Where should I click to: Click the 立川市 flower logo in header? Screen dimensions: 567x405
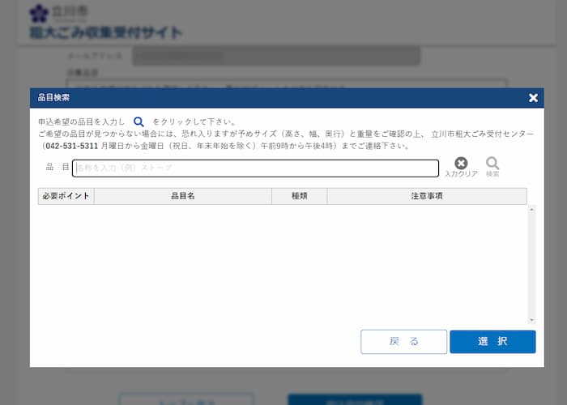coord(39,13)
